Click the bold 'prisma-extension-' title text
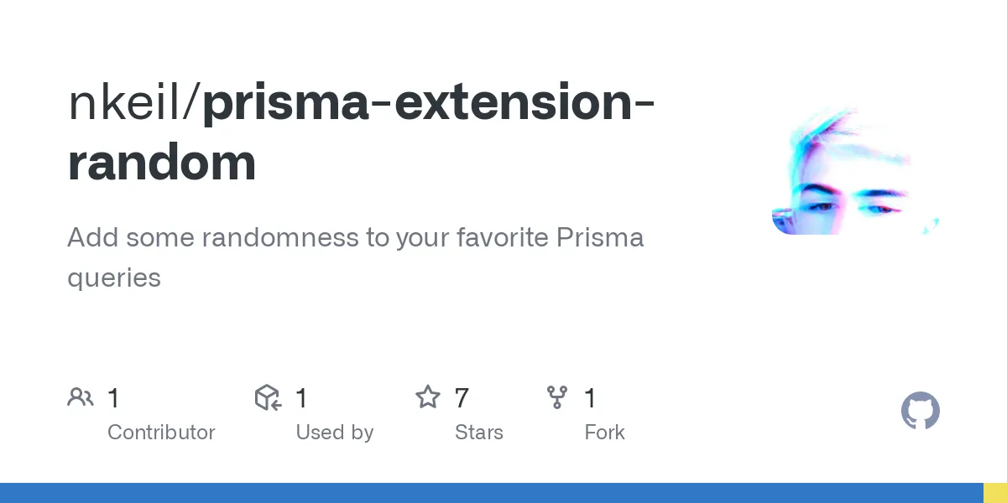The width and height of the screenshot is (1007, 503). click(429, 103)
